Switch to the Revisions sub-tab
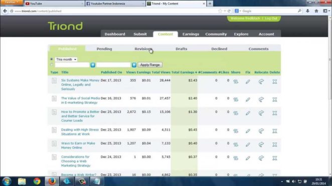 pyautogui.click(x=143, y=49)
